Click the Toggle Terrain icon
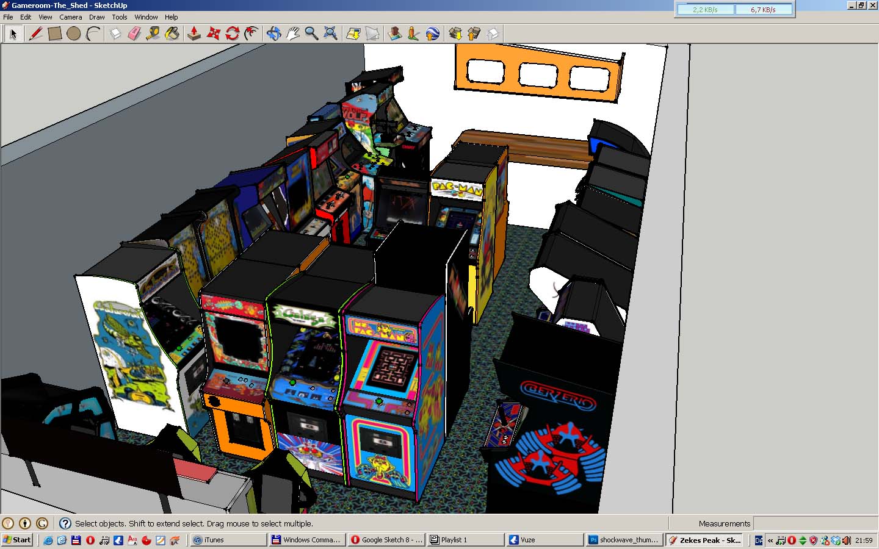This screenshot has width=879, height=549. (372, 34)
